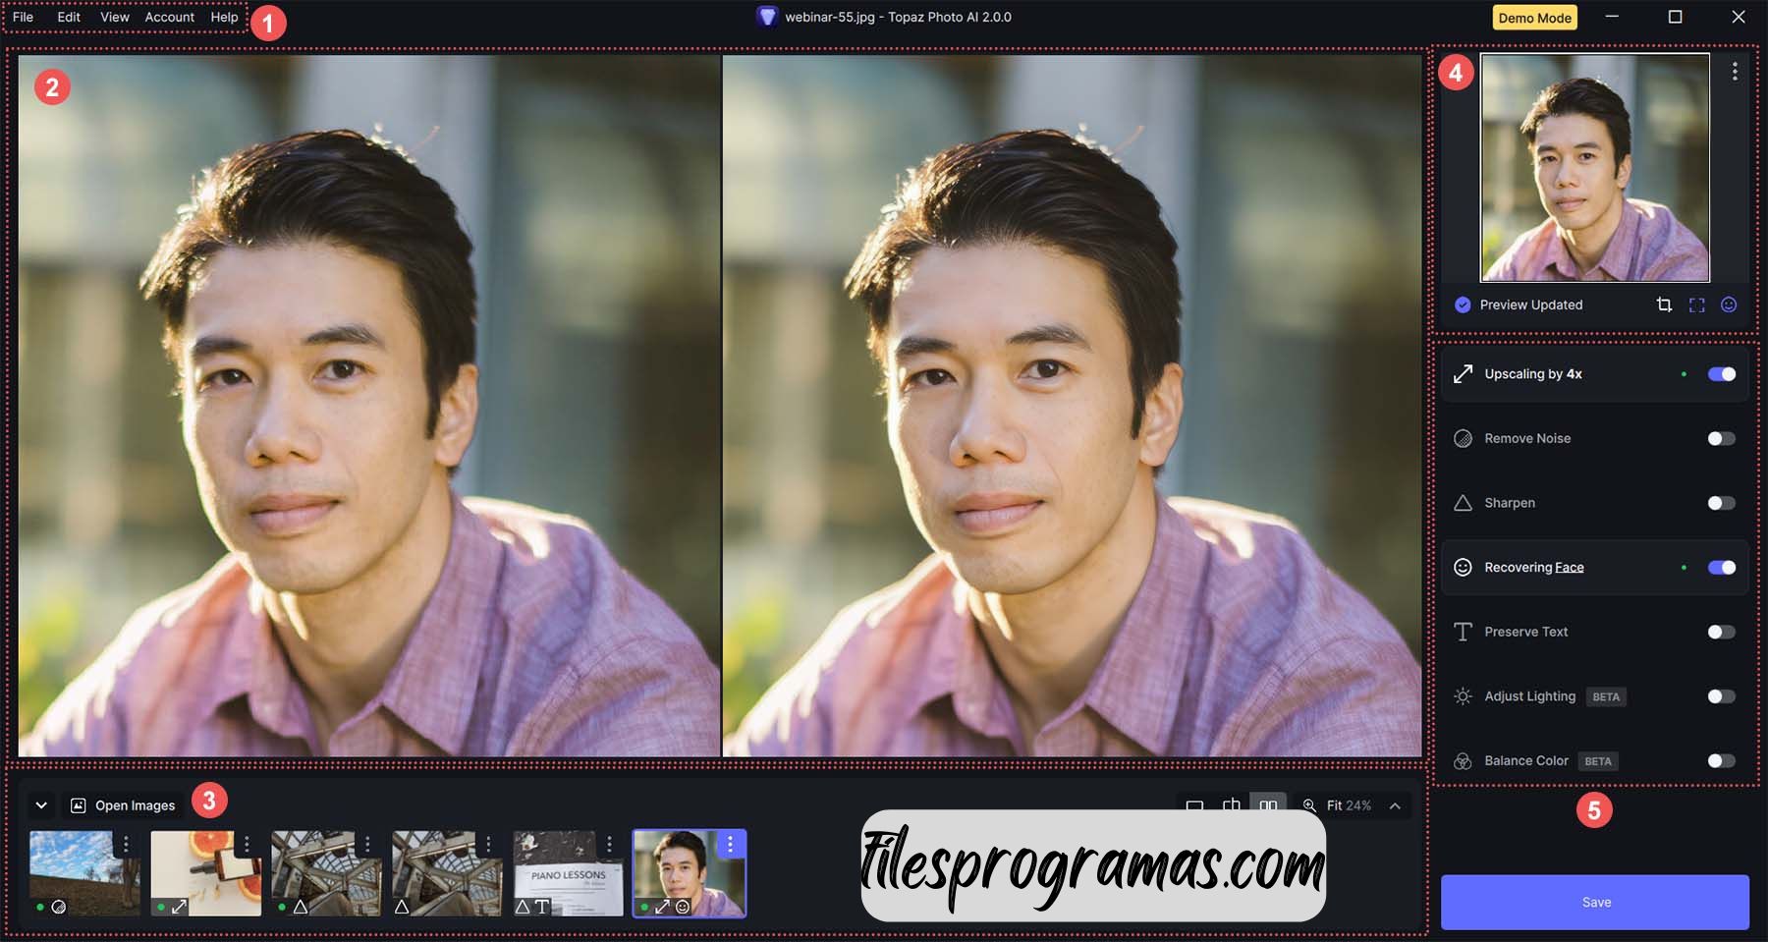Select the Piano Lessons thumbnail
The height and width of the screenshot is (942, 1768).
[x=568, y=873]
